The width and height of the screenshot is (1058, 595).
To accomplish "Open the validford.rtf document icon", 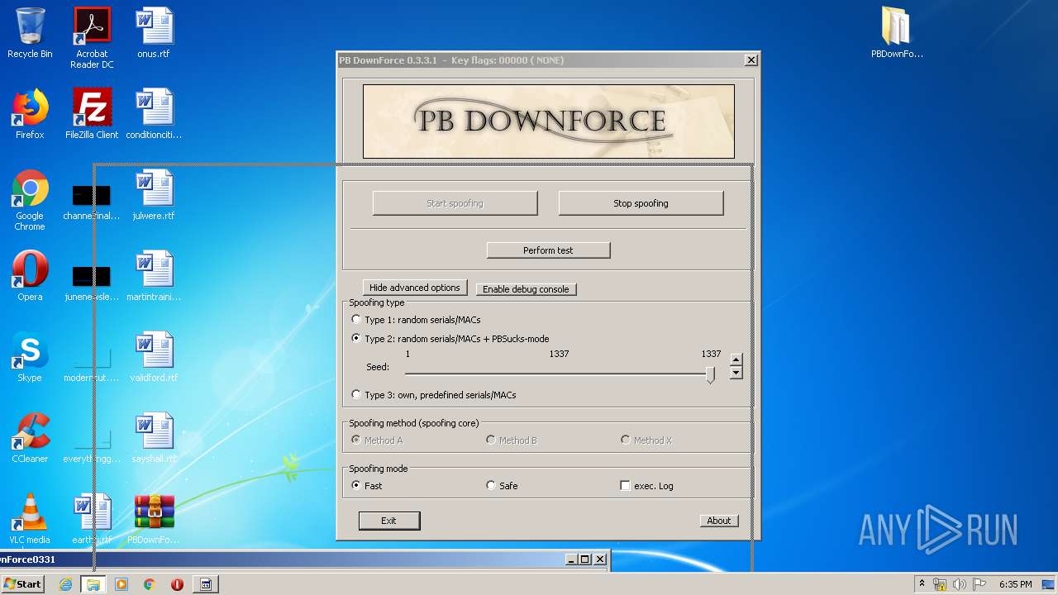I will pyautogui.click(x=154, y=357).
